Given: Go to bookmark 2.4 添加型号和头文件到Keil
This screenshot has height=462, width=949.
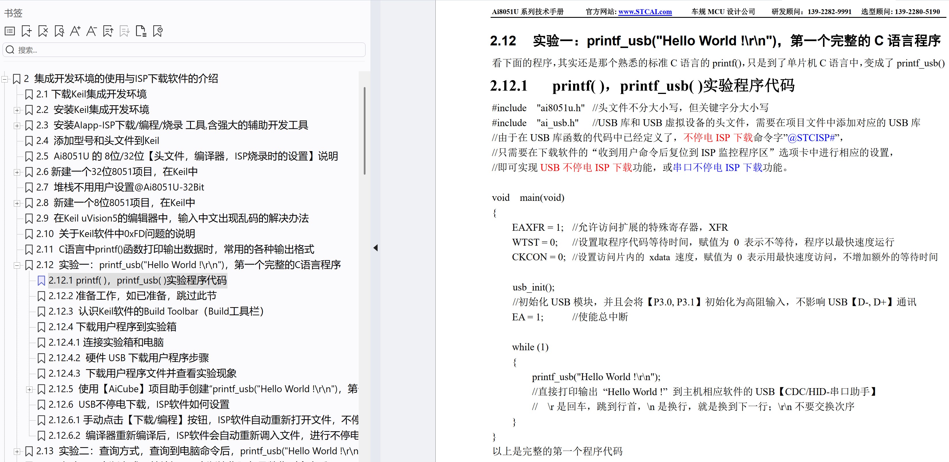Looking at the screenshot, I should tap(97, 141).
